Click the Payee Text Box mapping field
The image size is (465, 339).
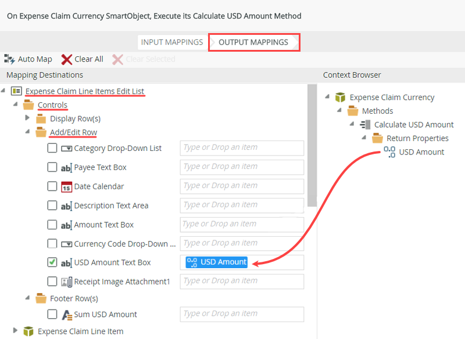[242, 167]
